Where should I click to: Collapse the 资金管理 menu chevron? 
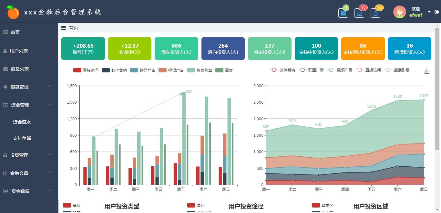pos(50,104)
